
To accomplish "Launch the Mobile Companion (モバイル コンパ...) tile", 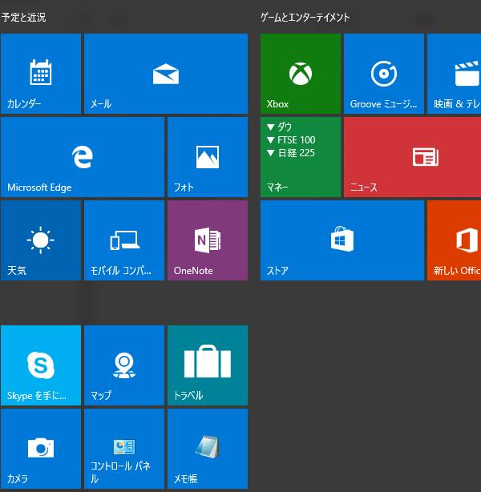I will [x=124, y=240].
